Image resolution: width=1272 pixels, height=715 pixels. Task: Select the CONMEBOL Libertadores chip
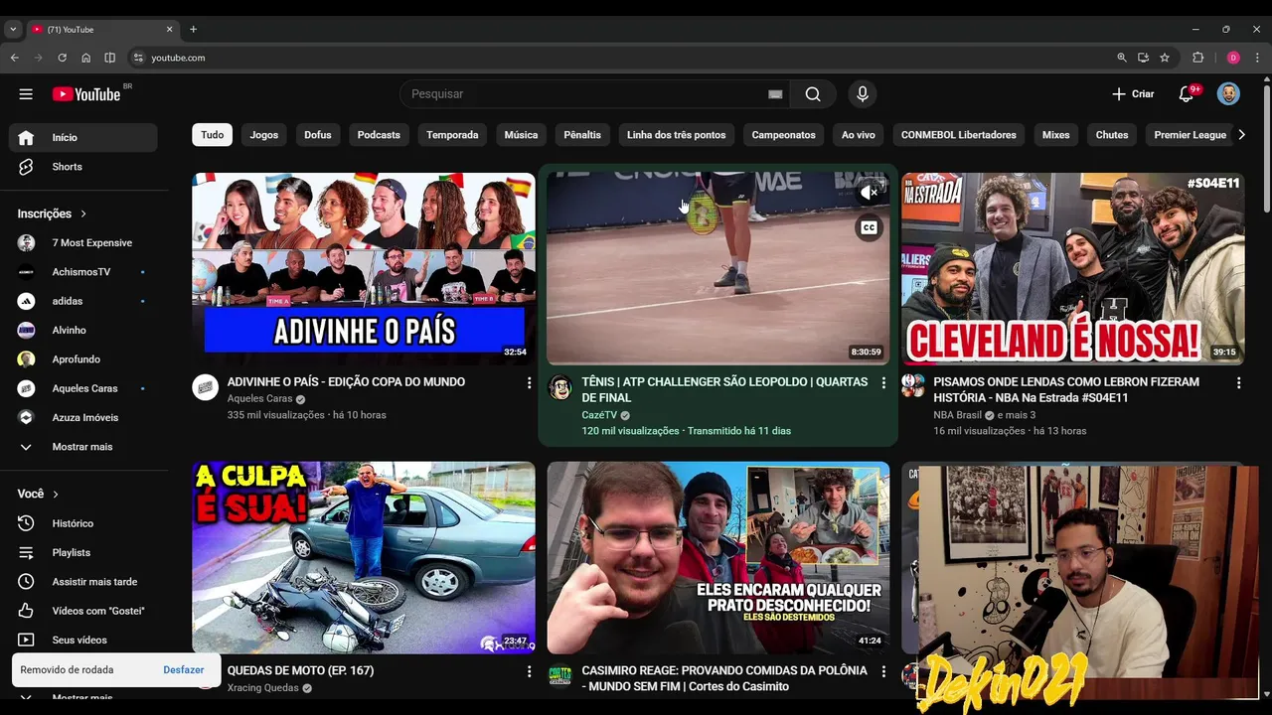pos(959,135)
